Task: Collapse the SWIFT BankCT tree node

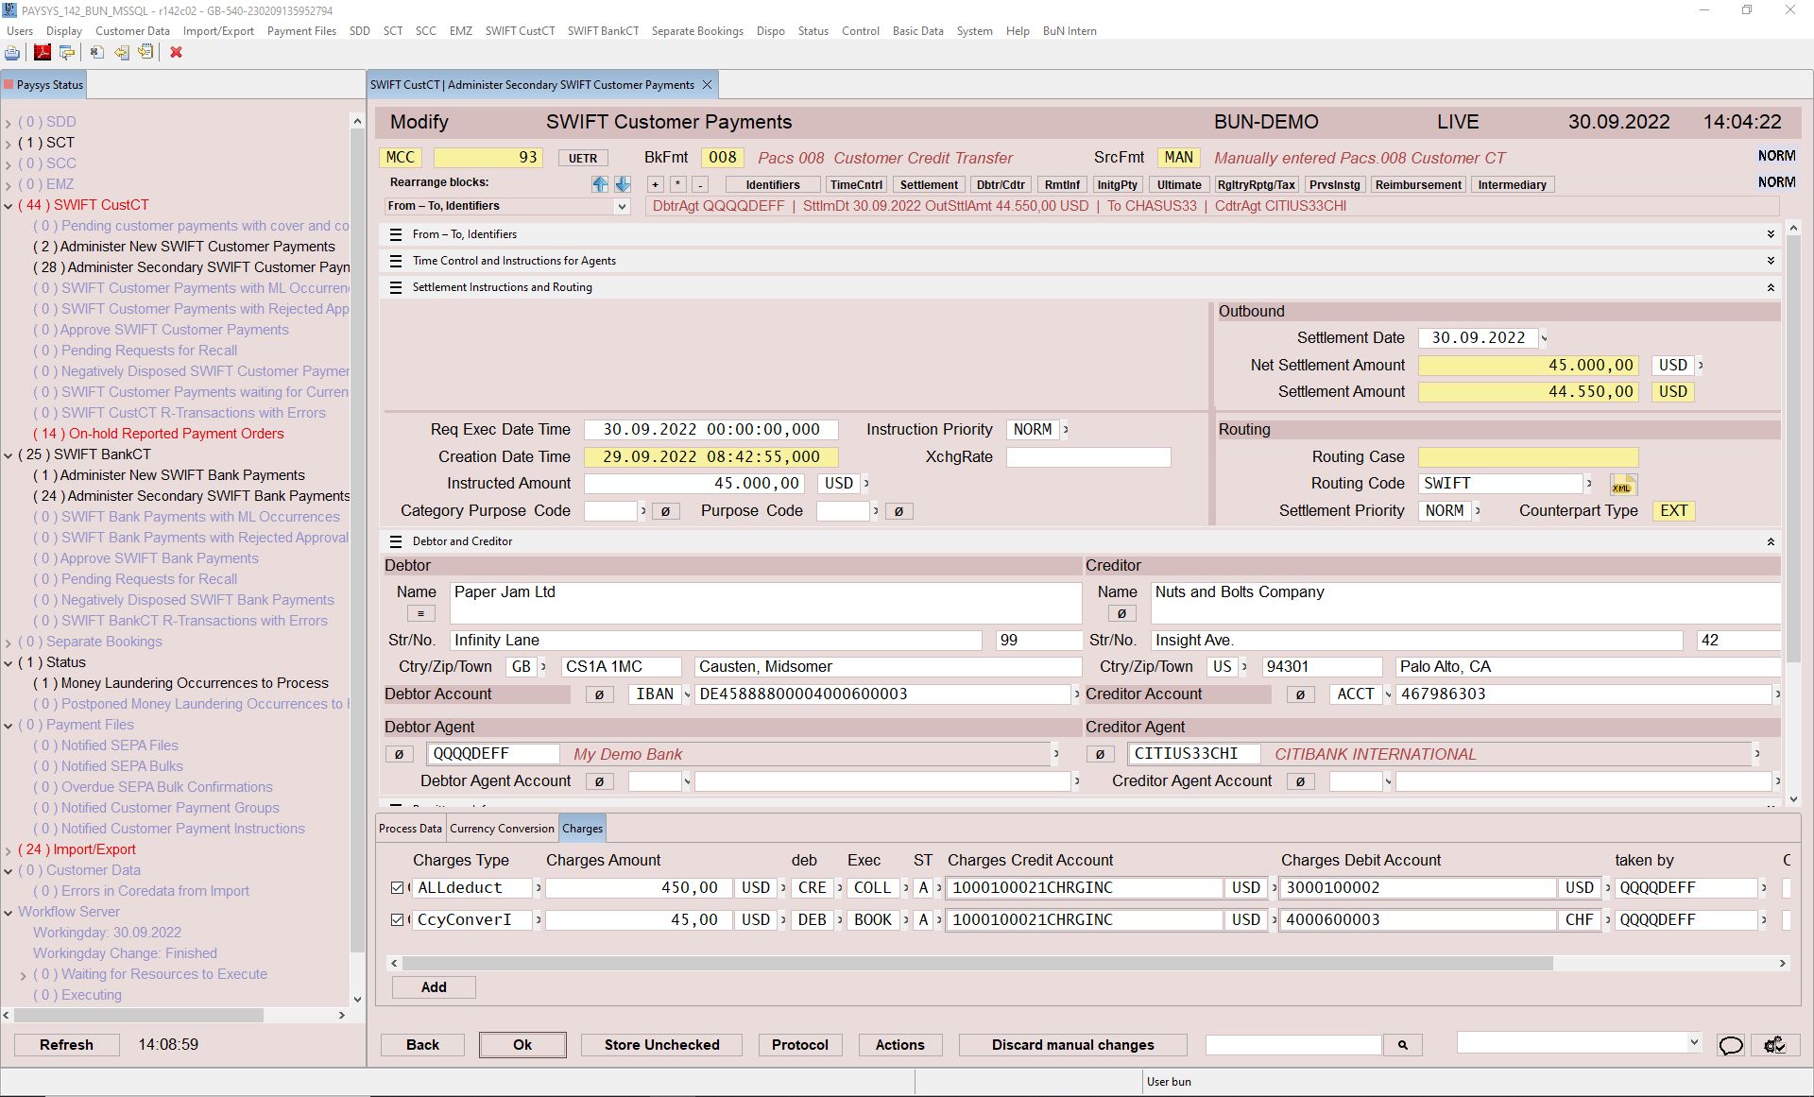Action: (x=9, y=455)
